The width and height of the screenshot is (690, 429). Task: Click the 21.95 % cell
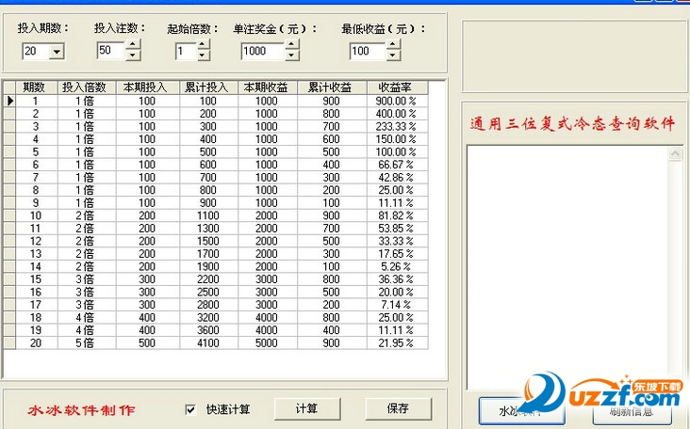[x=397, y=343]
